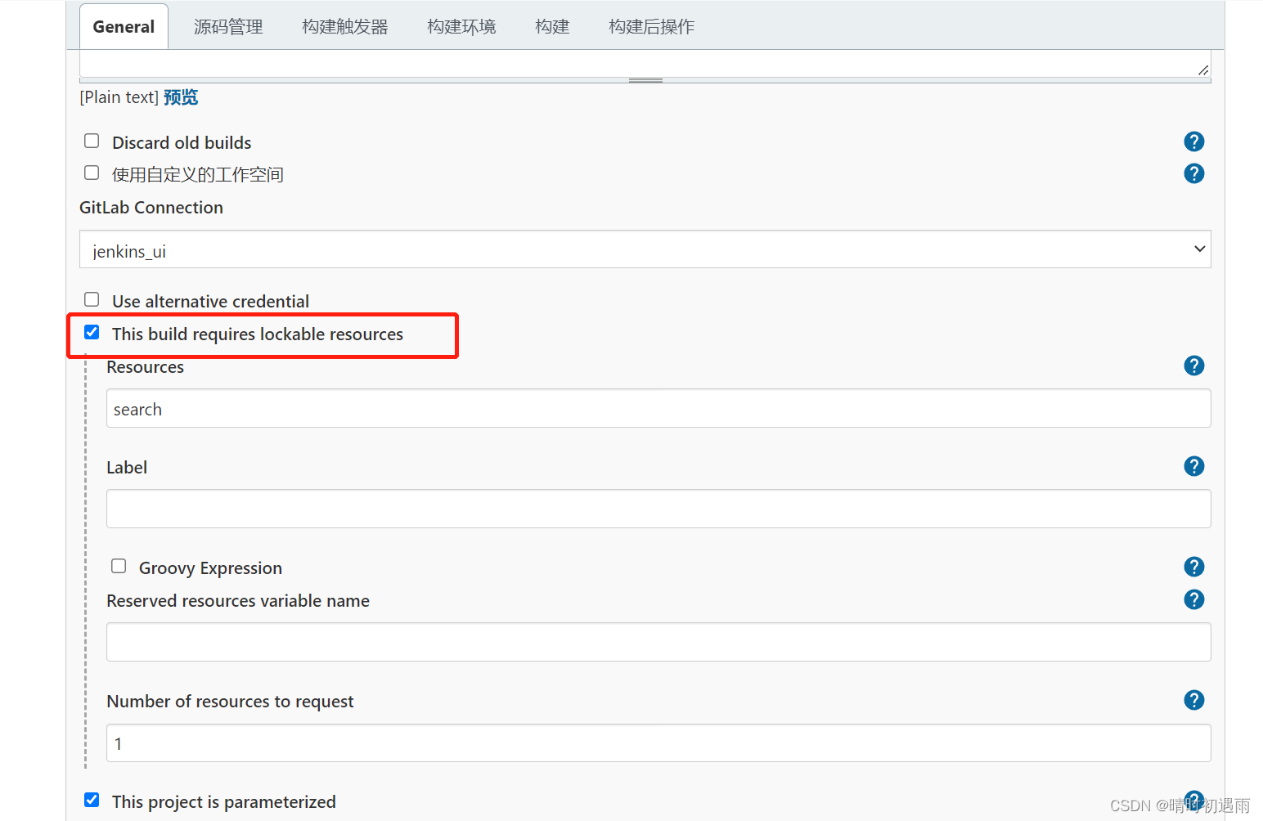Viewport: 1263px width, 821px height.
Task: Enable the Groovy Expression checkbox
Action: click(x=119, y=566)
